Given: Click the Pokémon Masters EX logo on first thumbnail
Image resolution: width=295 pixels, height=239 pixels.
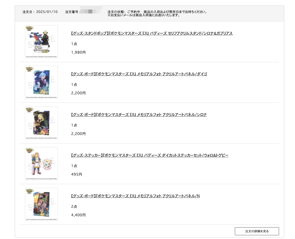Looking at the screenshot, I should point(29,29).
